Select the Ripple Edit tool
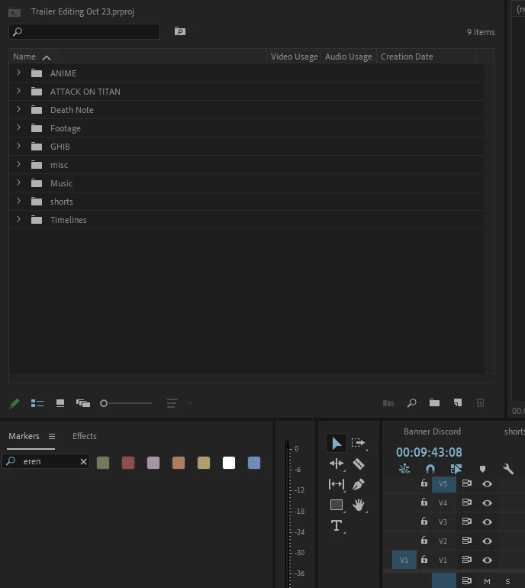Screen dimensions: 525x588 click(336, 464)
